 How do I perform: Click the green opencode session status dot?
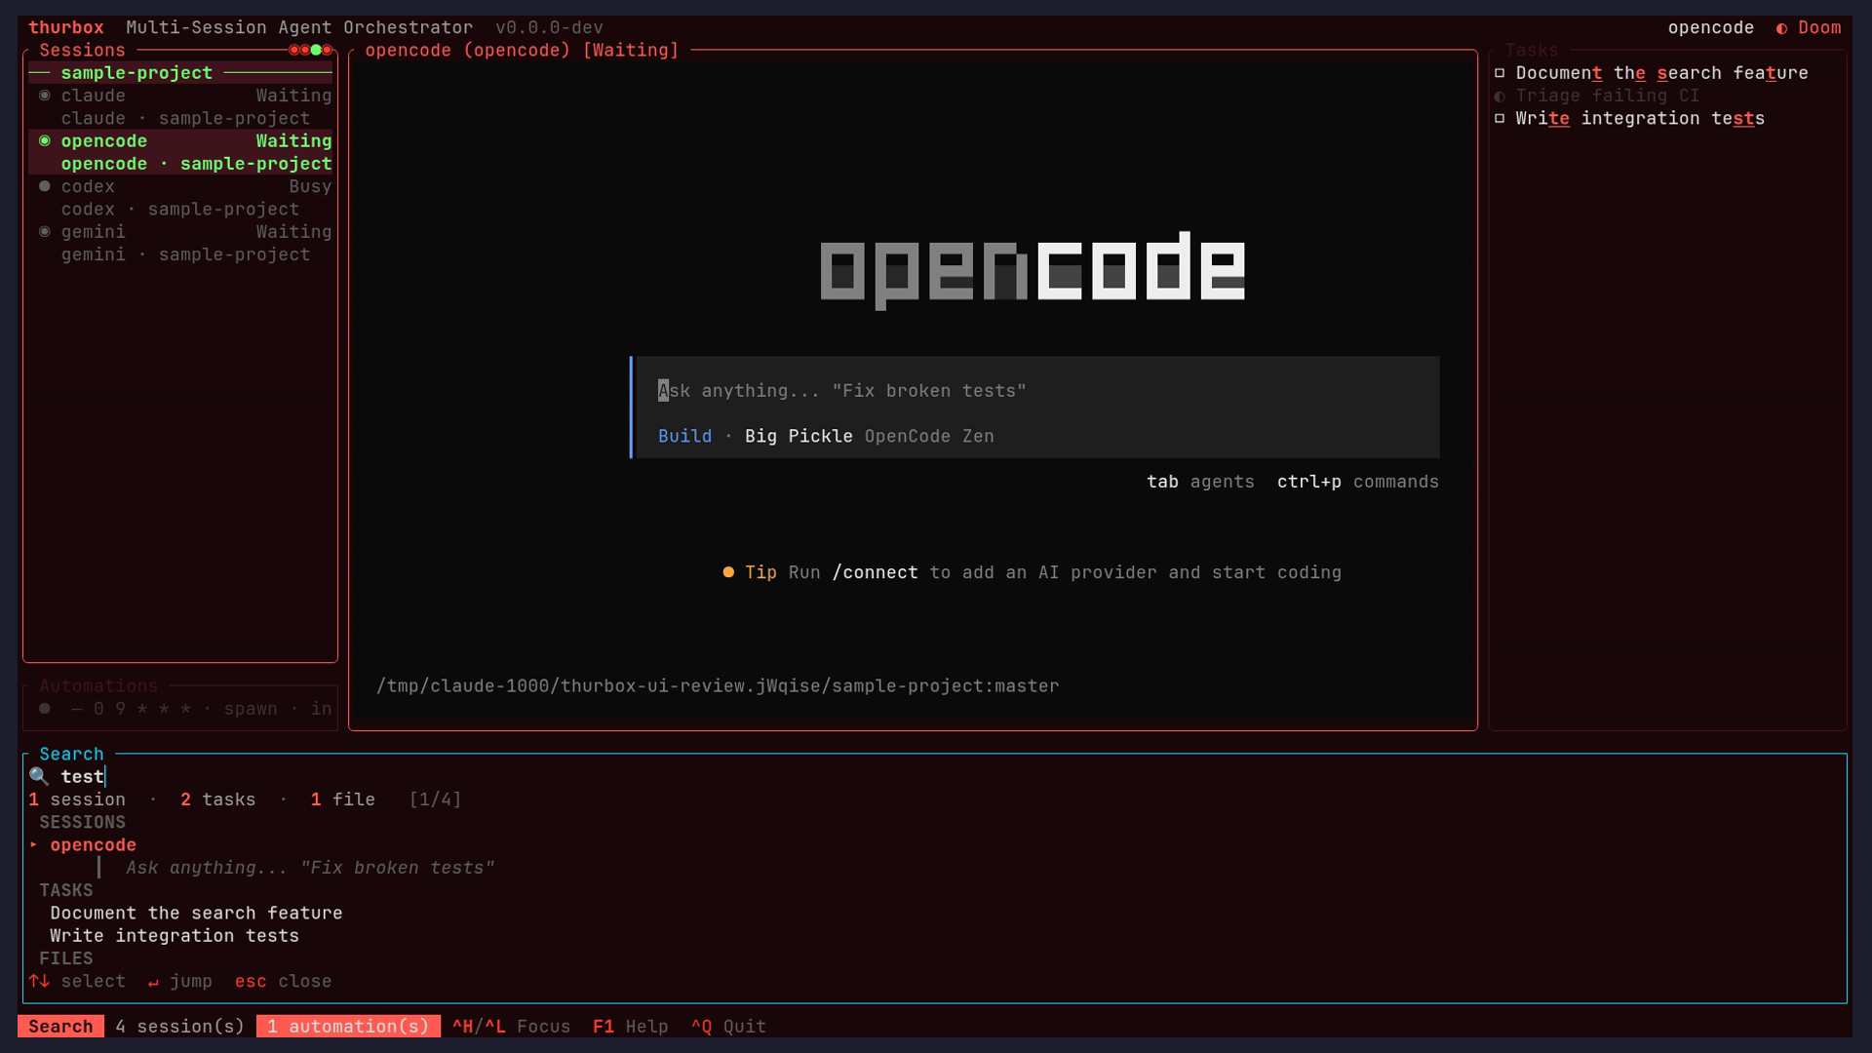pyautogui.click(x=45, y=141)
